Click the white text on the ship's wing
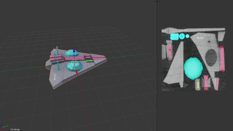The height and width of the screenshot is (131, 233). tap(55, 77)
